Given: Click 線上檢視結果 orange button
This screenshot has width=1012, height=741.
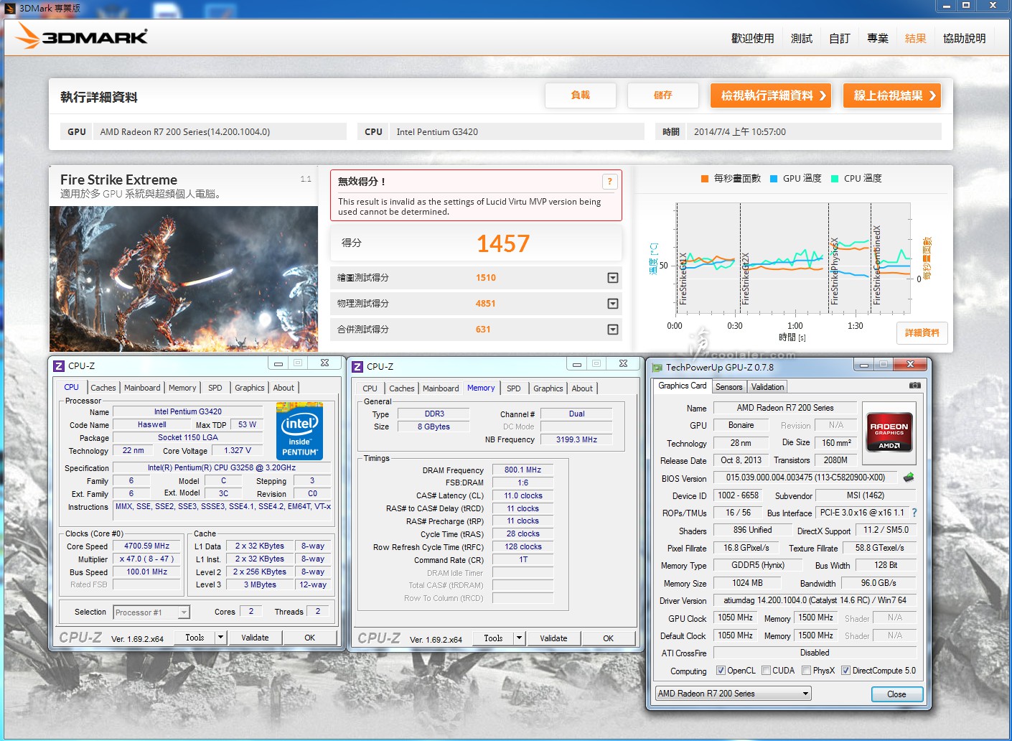Looking at the screenshot, I should point(892,95).
